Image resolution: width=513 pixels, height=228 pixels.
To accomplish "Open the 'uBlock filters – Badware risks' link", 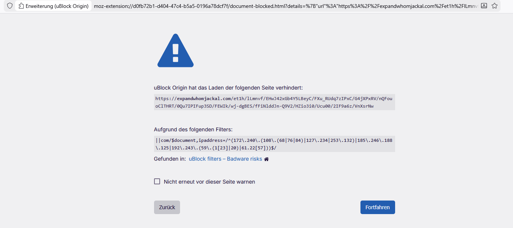I will click(x=225, y=159).
